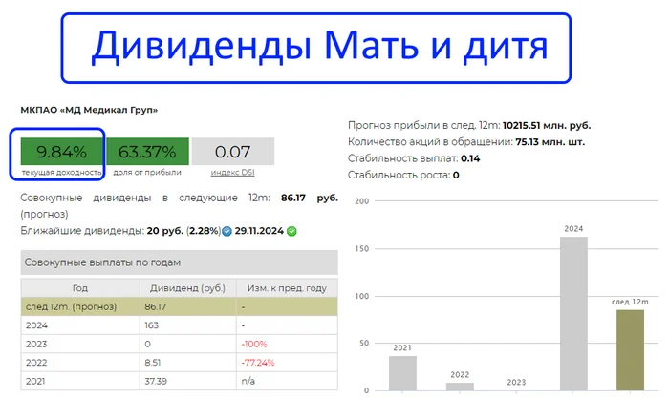Click the green checkmark icon beside 29.11.2024

pos(291,231)
